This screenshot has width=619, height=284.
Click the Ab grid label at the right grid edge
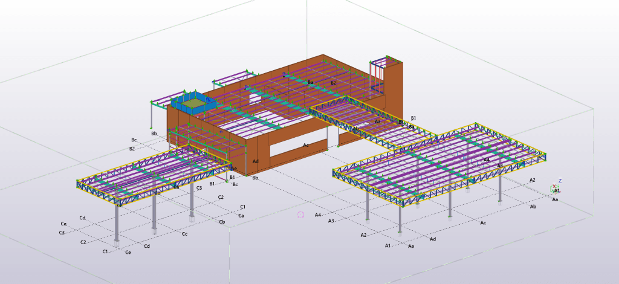point(533,207)
